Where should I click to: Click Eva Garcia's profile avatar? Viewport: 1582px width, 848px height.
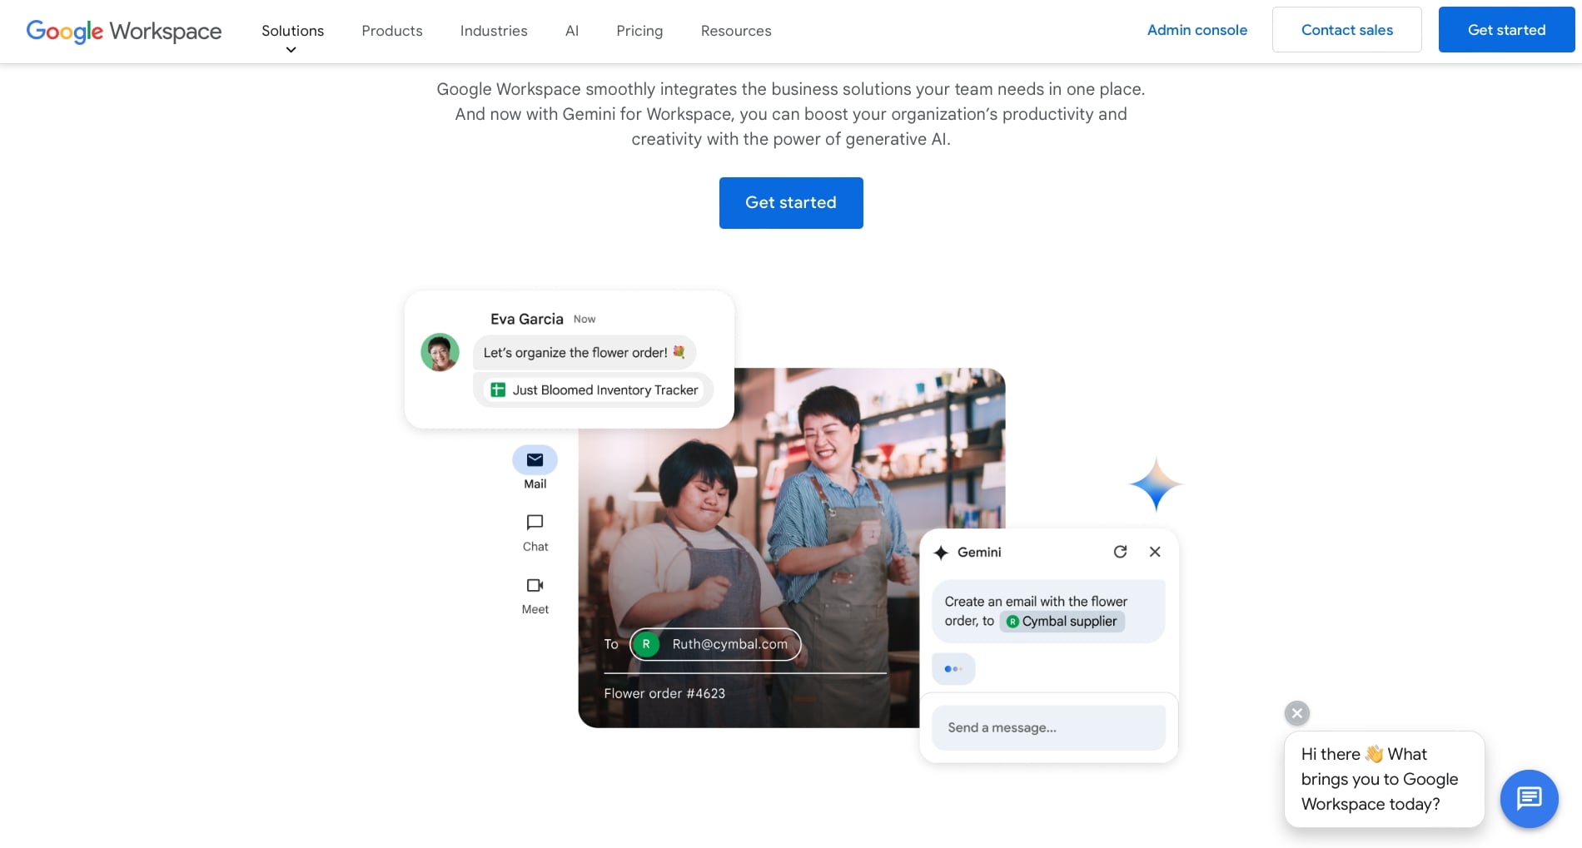coord(440,352)
